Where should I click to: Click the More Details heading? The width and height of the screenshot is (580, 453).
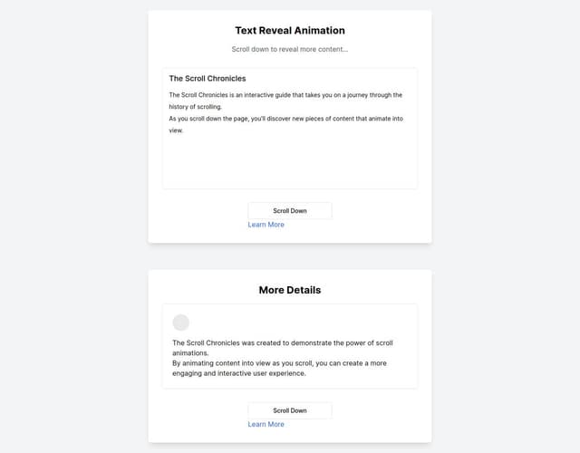(x=290, y=290)
